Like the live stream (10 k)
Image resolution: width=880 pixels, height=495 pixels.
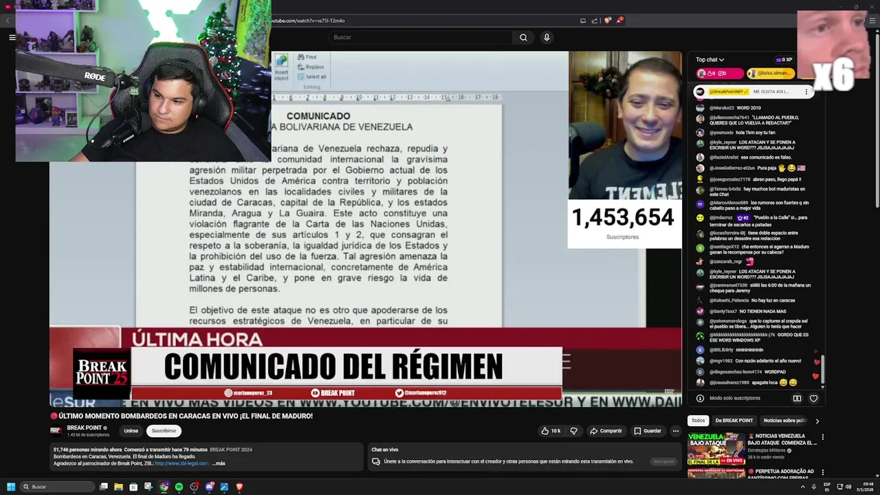(551, 431)
